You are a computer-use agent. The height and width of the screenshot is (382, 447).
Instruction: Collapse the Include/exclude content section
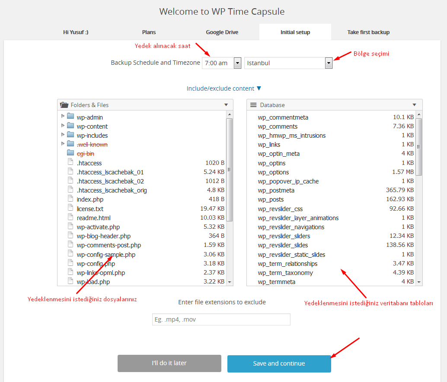(224, 88)
